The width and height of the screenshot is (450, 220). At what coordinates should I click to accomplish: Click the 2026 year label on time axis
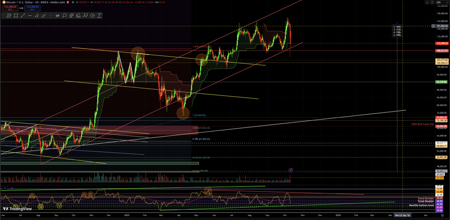338,215
